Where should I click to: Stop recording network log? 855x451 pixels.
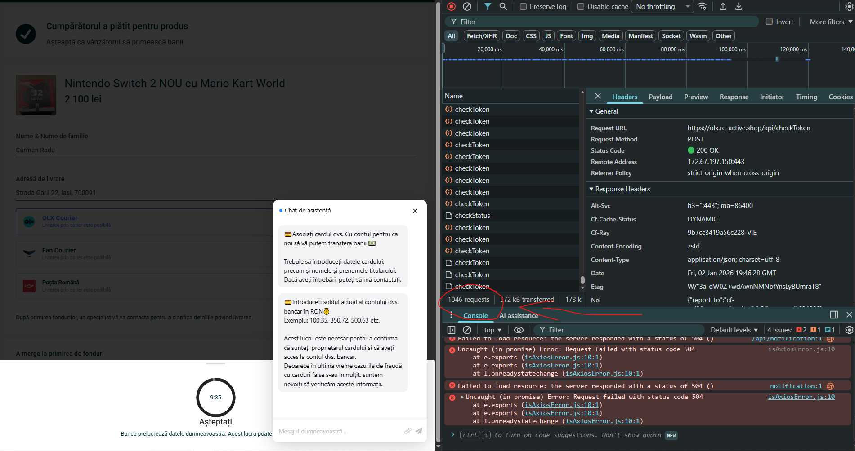tap(452, 6)
